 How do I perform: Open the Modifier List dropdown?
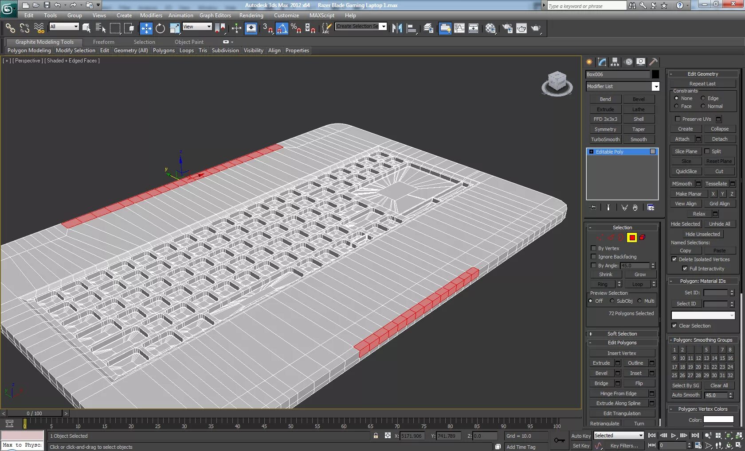point(656,86)
